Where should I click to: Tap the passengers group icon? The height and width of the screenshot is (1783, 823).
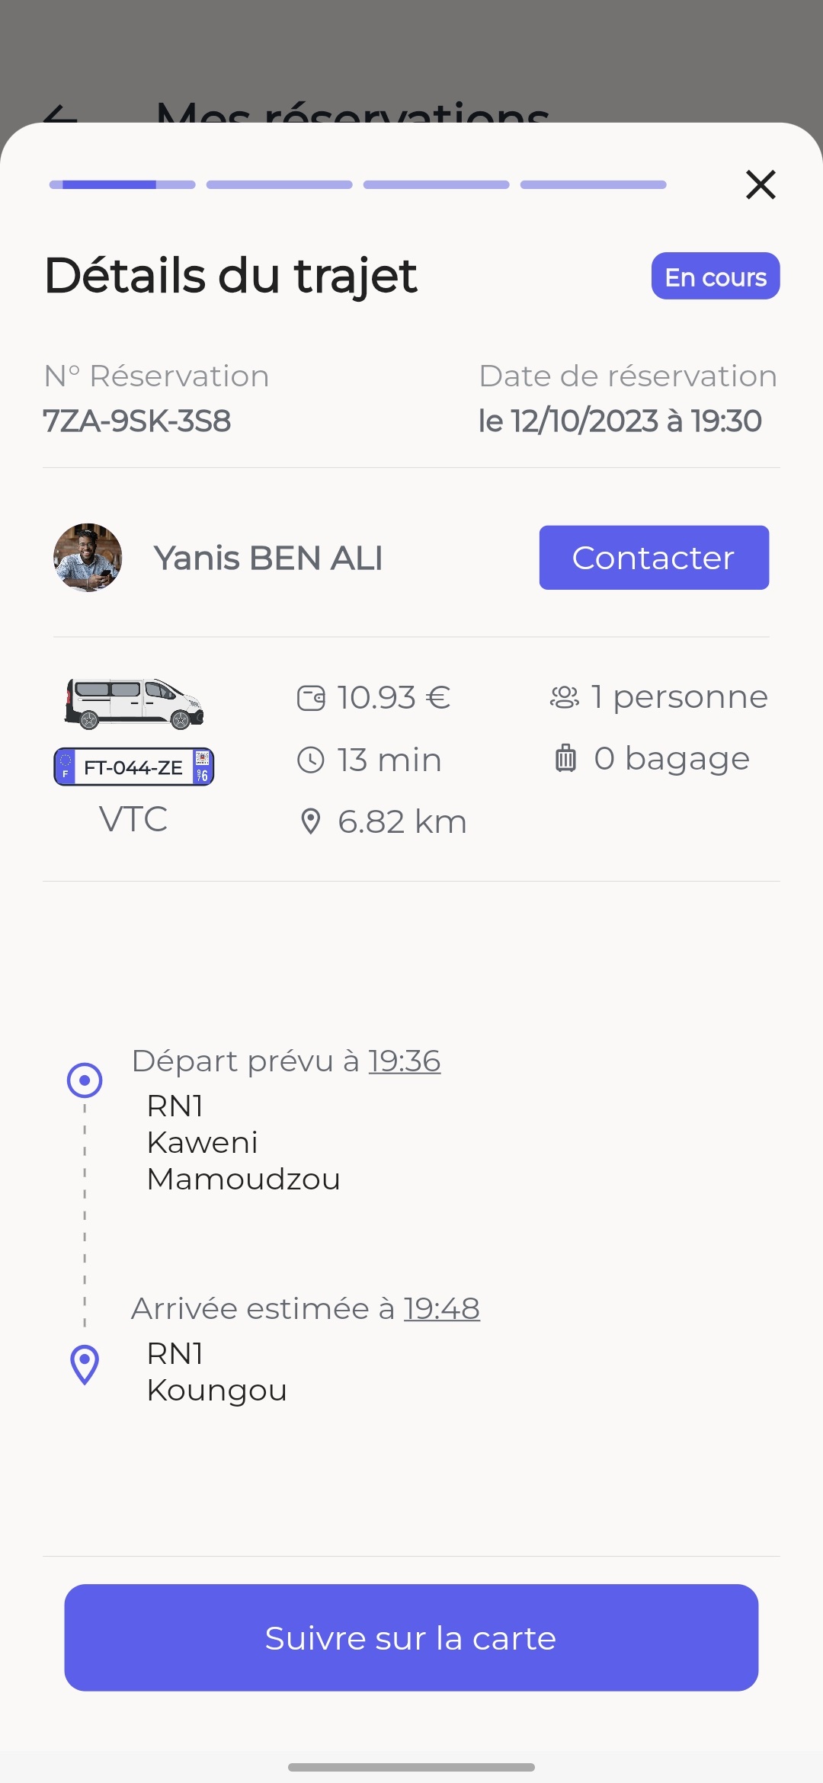(565, 697)
